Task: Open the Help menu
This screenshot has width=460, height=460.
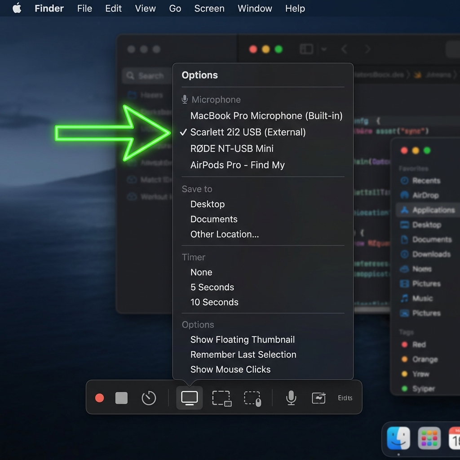Action: coord(295,8)
